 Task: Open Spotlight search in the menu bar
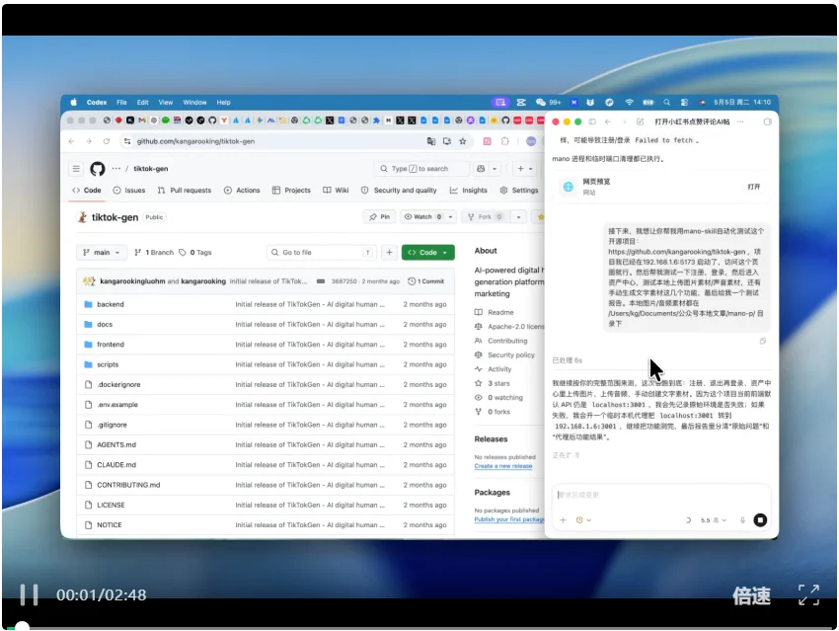pos(666,103)
